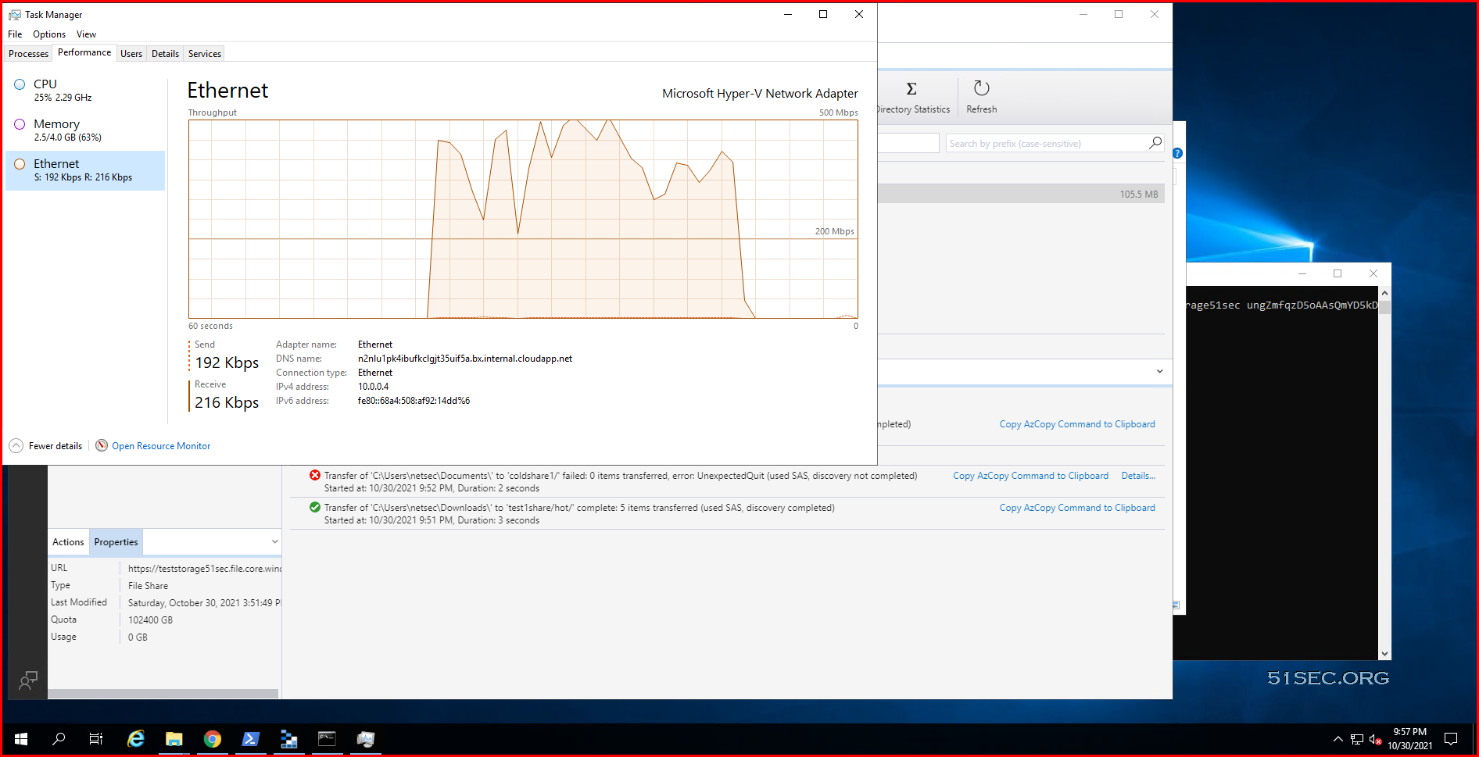
Task: Open Storage Explorer from taskbar
Action: 288,738
